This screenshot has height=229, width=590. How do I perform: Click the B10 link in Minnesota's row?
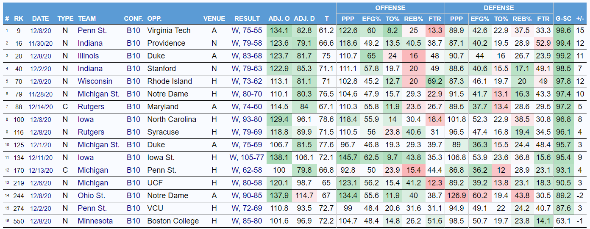point(133,221)
